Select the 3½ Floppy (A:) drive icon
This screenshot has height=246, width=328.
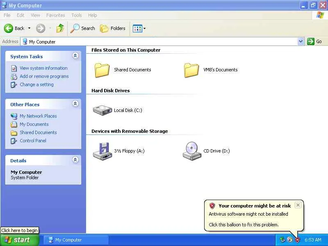[102, 151]
